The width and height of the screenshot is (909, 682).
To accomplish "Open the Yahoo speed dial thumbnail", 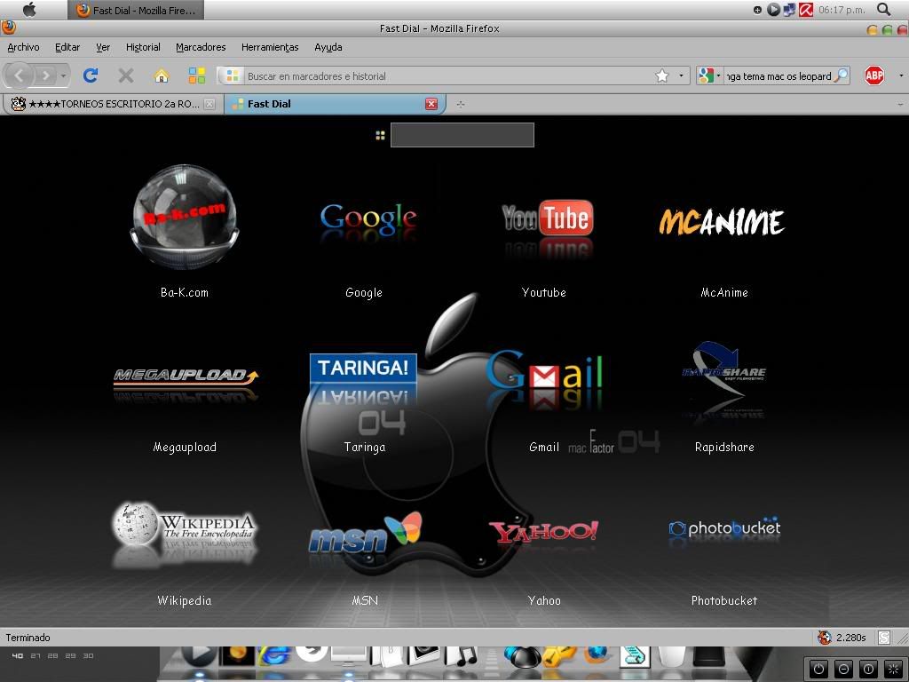I will pyautogui.click(x=543, y=532).
